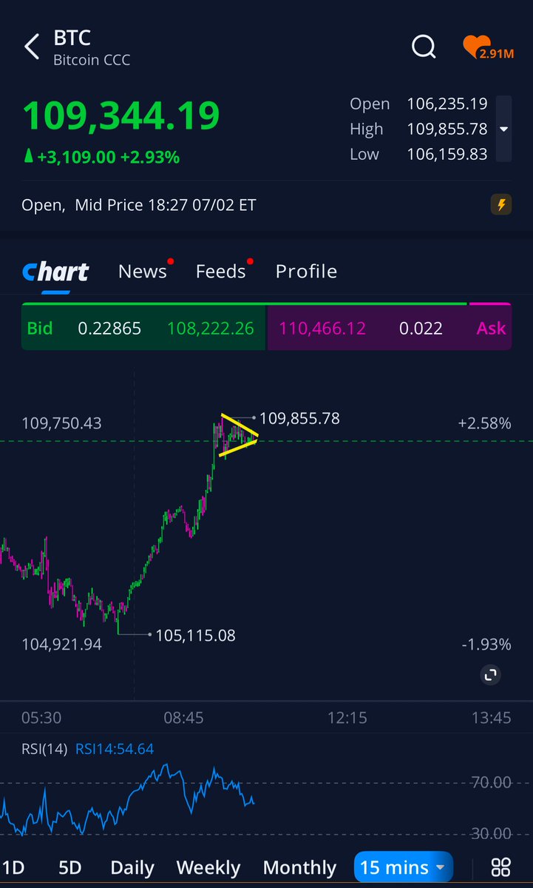
Task: Tap bid size 0.22865
Action: [109, 328]
